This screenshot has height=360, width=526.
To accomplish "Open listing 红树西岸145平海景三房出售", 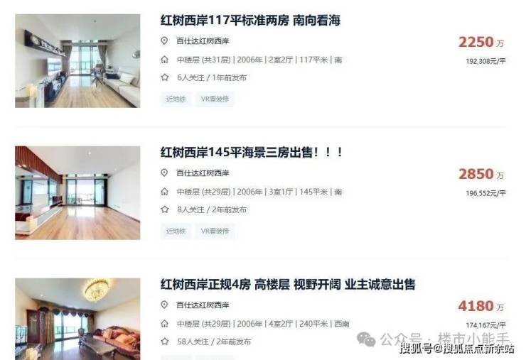I will pos(252,153).
